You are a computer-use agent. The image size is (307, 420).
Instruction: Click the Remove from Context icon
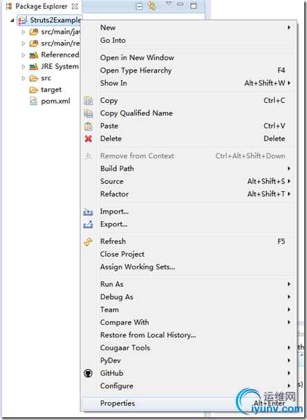89,156
